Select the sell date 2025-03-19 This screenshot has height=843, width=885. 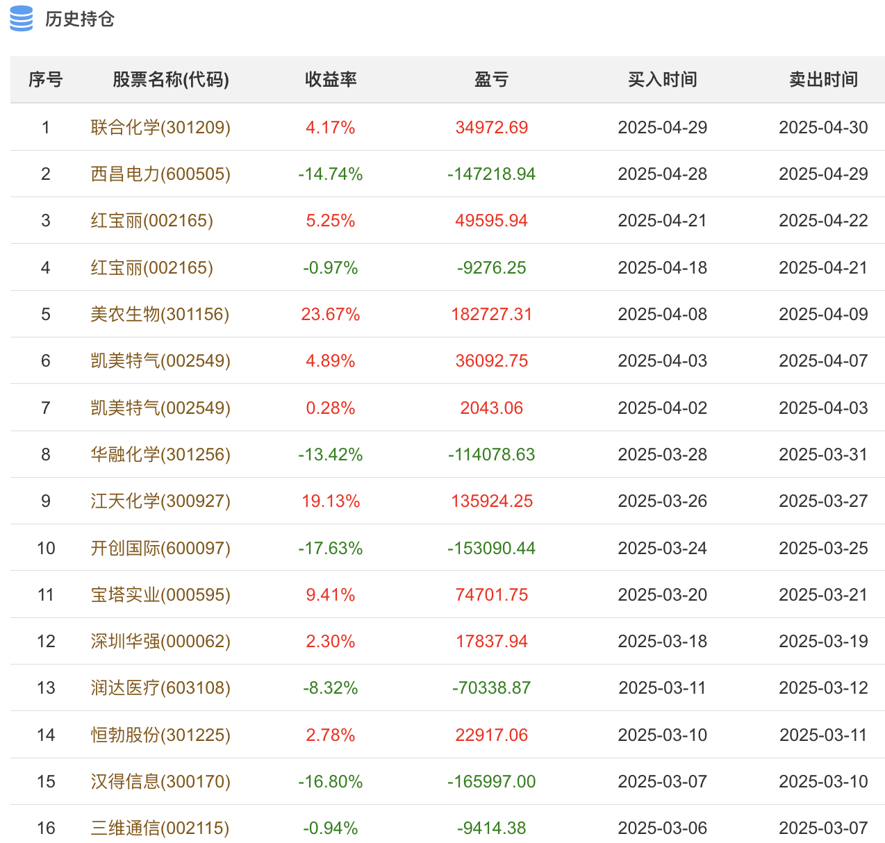tap(824, 642)
